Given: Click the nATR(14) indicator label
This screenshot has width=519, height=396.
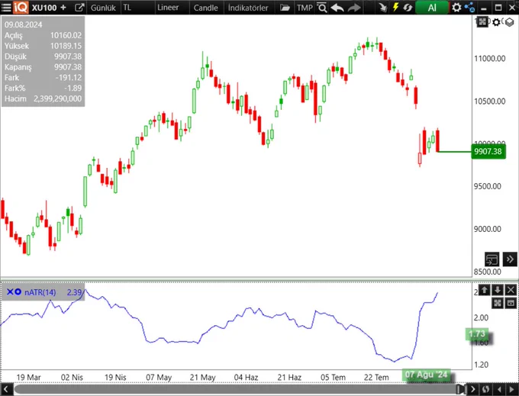Looking at the screenshot, I should 40,292.
